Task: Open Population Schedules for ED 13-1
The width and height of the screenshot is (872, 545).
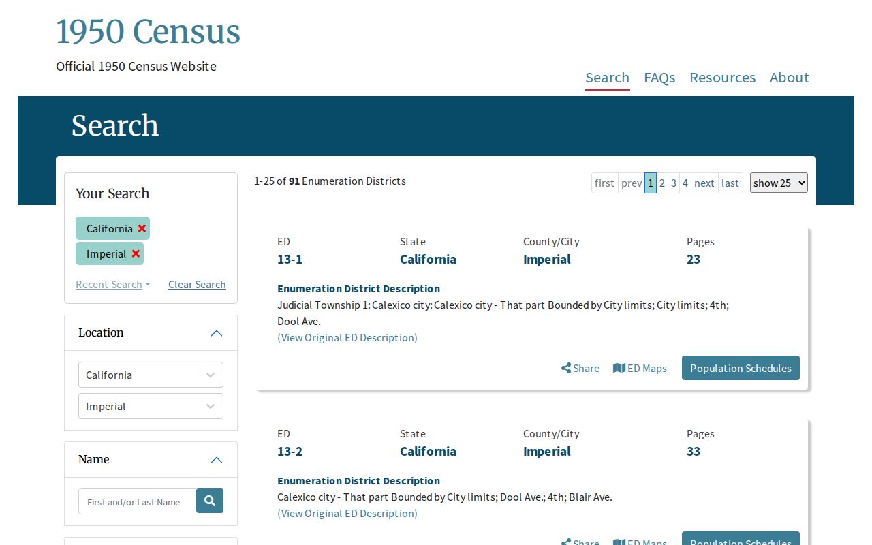Action: pos(741,368)
